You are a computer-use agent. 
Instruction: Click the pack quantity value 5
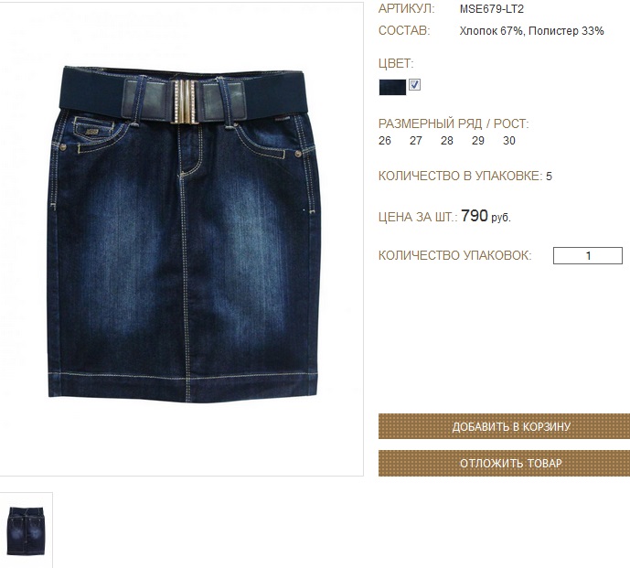pos(549,176)
